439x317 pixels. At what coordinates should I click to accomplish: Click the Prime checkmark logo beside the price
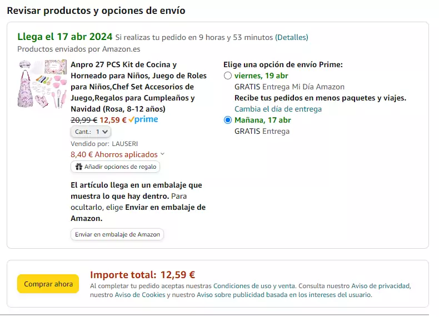pyautogui.click(x=143, y=119)
